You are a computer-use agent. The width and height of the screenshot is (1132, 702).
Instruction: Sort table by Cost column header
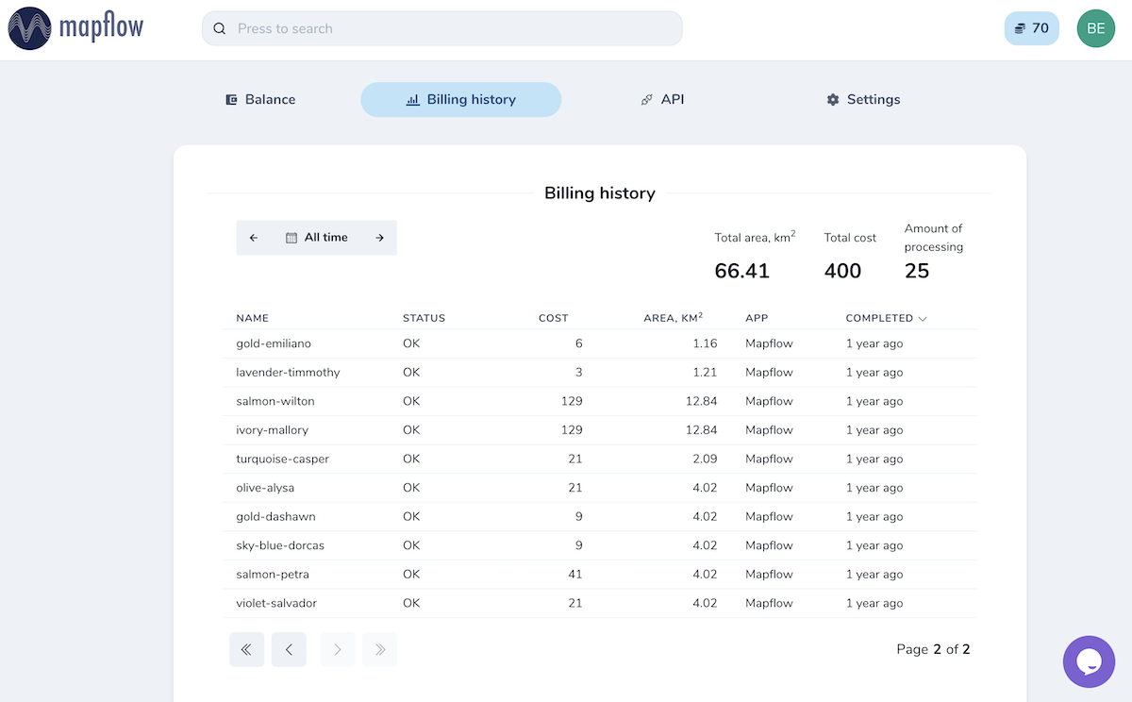click(554, 318)
